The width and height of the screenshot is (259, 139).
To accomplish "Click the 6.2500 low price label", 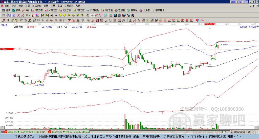I will (x=40, y=85).
